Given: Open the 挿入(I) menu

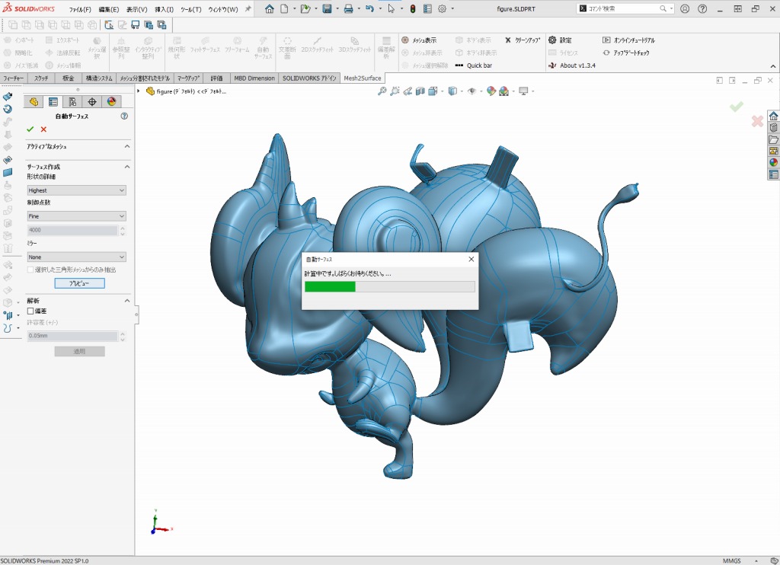Looking at the screenshot, I should [x=165, y=9].
